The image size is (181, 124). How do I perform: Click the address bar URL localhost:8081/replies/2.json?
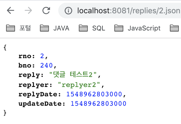click(128, 11)
